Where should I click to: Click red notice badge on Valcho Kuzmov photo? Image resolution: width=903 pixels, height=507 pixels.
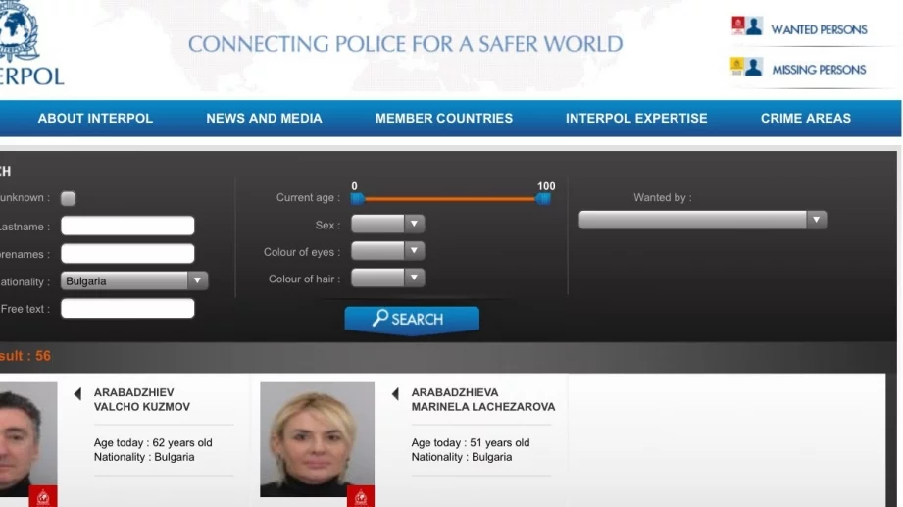[43, 496]
